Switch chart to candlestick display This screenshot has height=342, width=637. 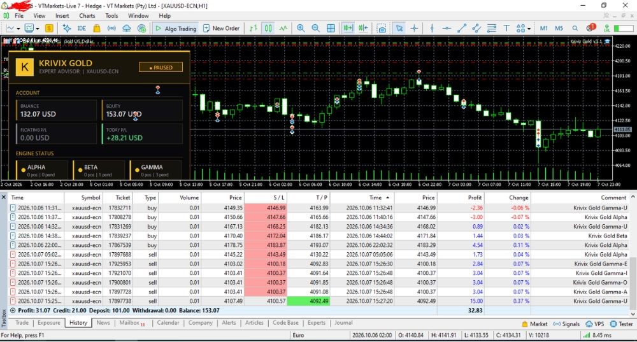click(x=268, y=29)
